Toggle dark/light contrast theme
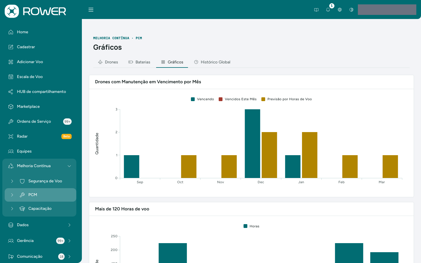 click(351, 10)
